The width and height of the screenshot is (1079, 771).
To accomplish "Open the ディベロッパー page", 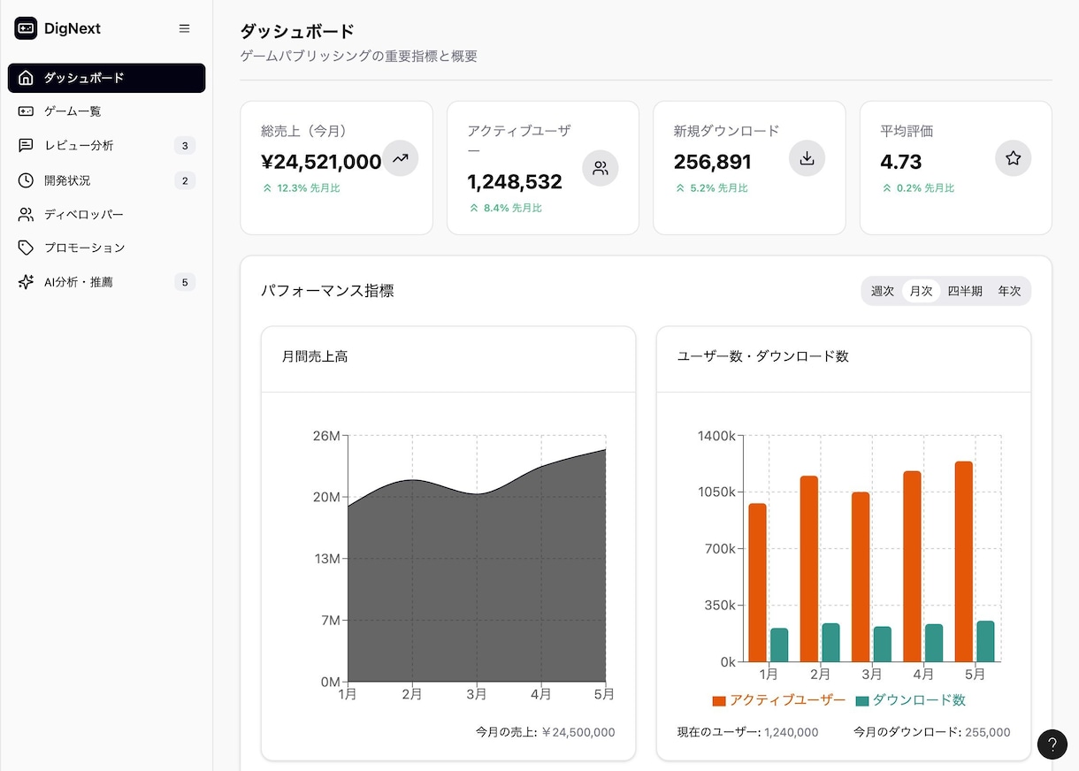I will [106, 214].
